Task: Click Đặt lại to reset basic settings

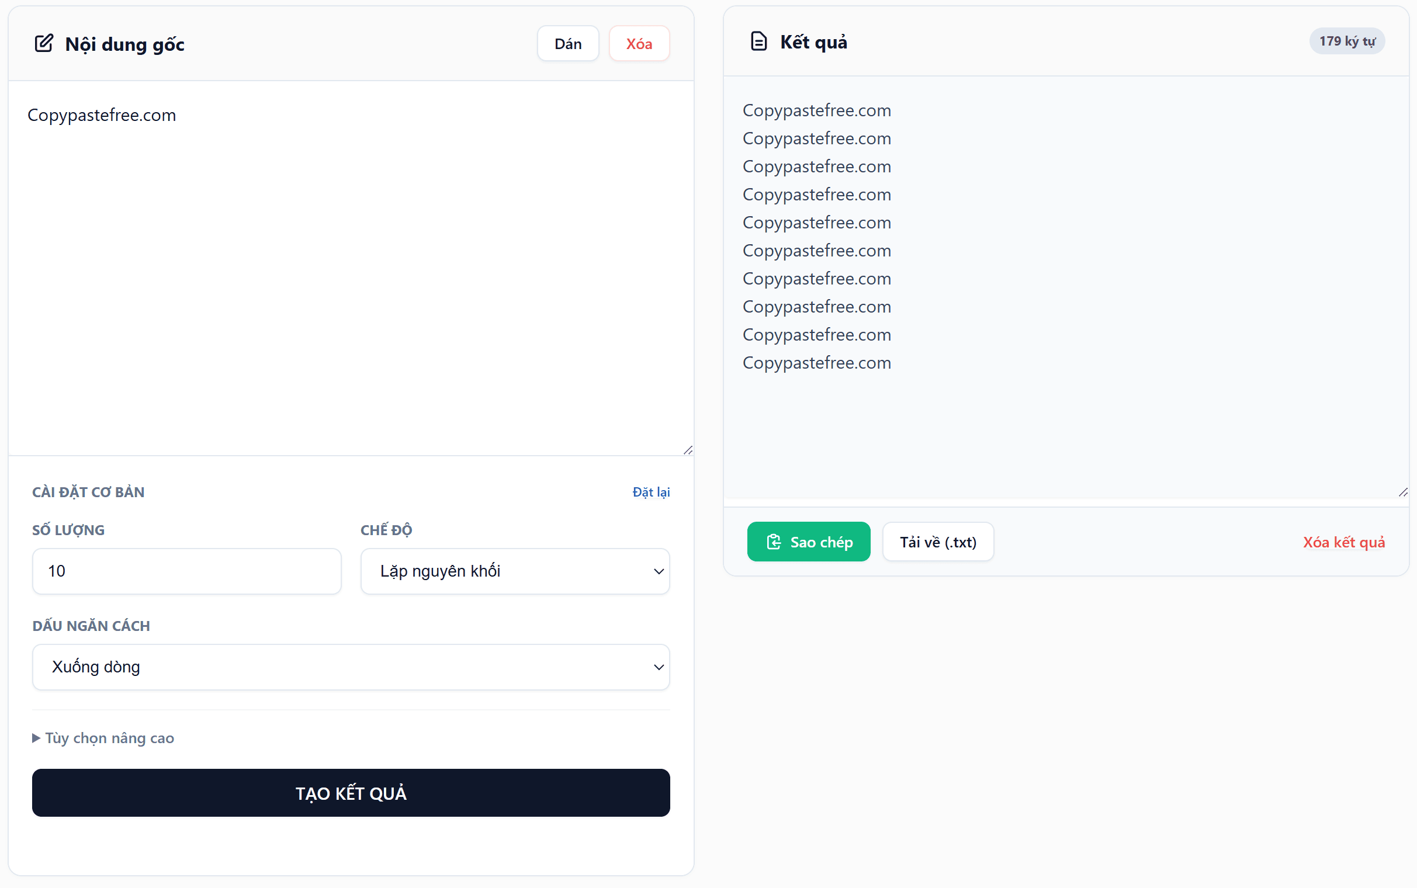Action: pyautogui.click(x=651, y=492)
